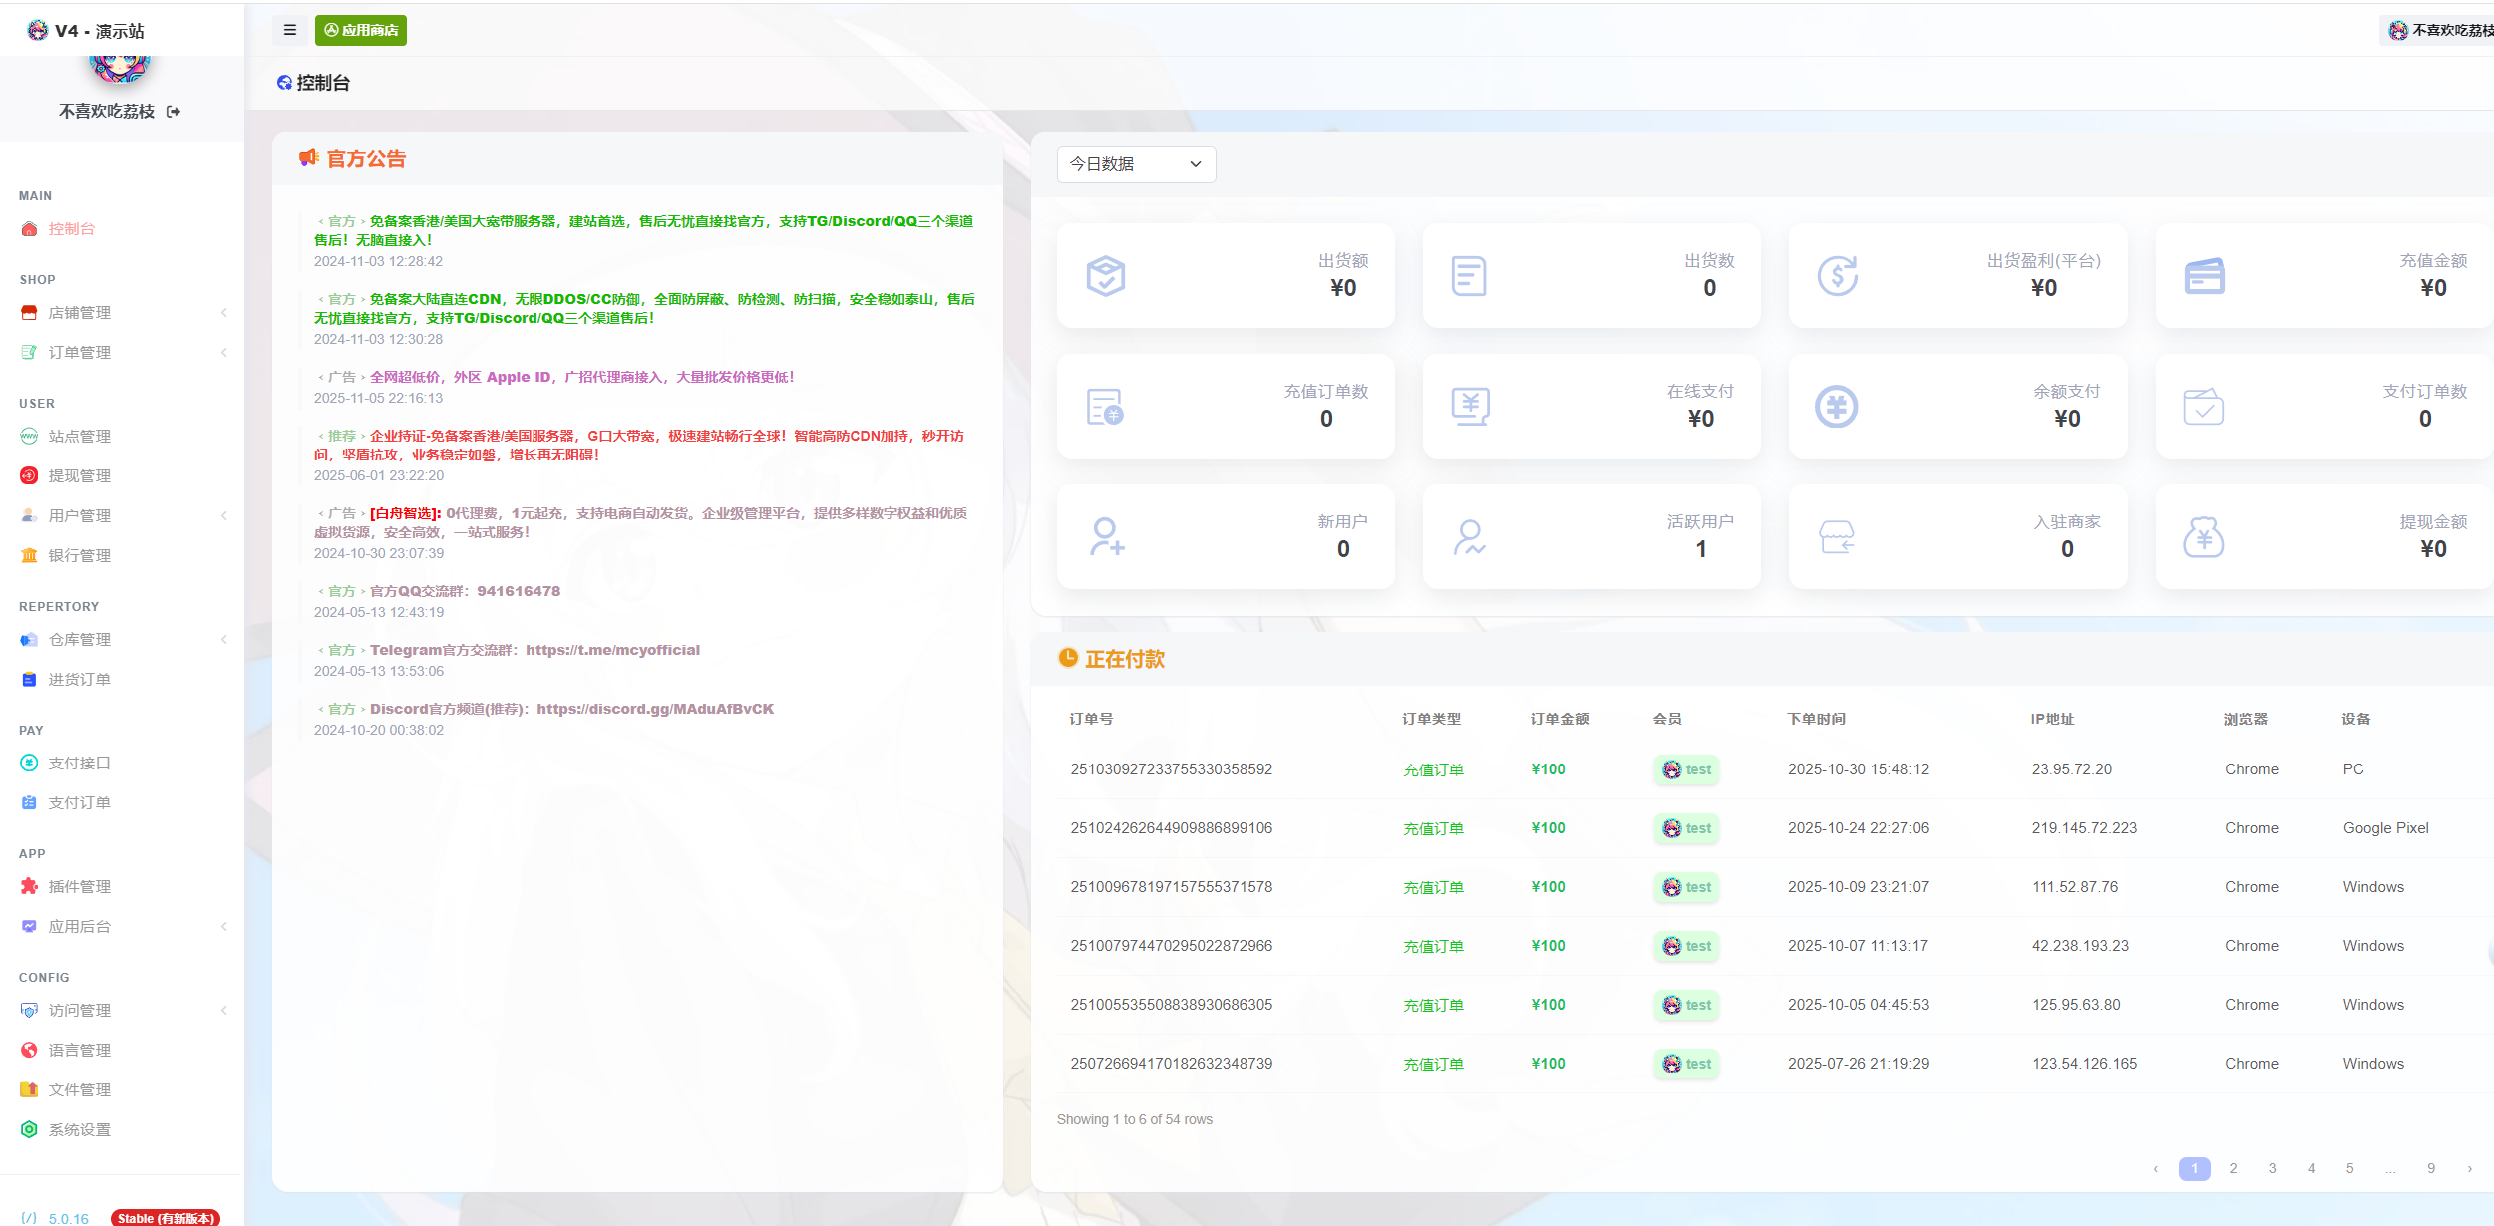Click the 支付接口 circle icon

[29, 763]
